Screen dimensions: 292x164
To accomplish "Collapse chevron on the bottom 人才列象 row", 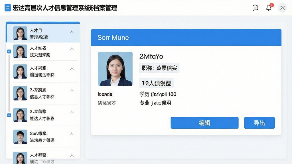I will click(72, 155).
